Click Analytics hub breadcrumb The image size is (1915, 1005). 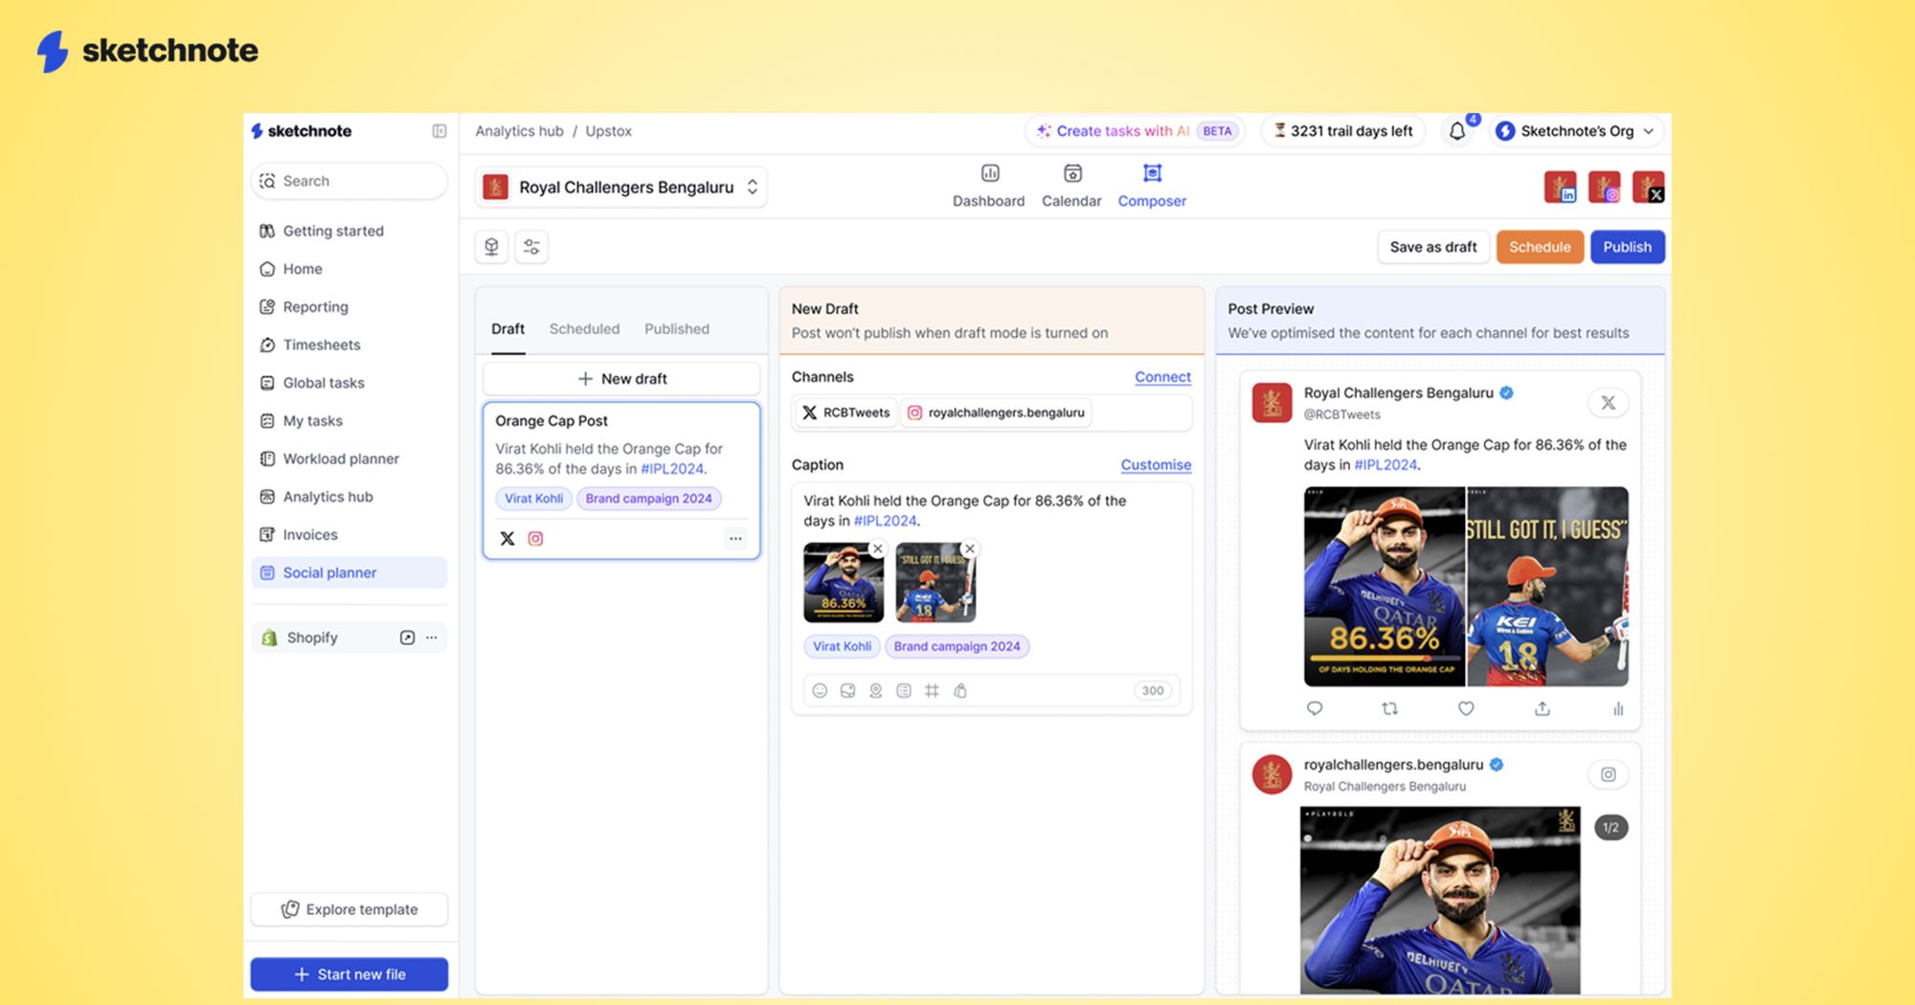coord(519,131)
